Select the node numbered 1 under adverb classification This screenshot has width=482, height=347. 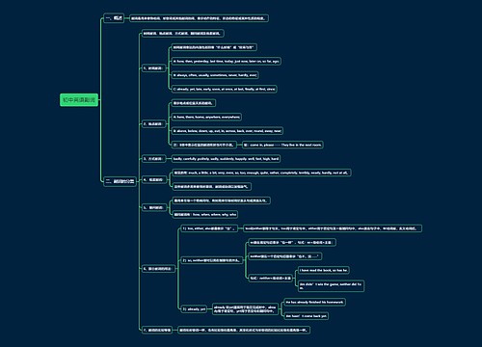click(x=153, y=68)
